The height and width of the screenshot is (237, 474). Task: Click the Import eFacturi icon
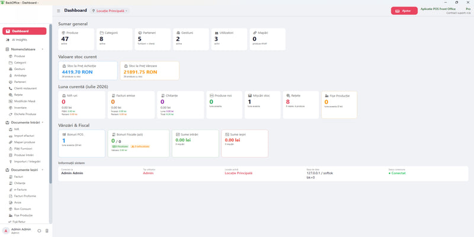11,136
